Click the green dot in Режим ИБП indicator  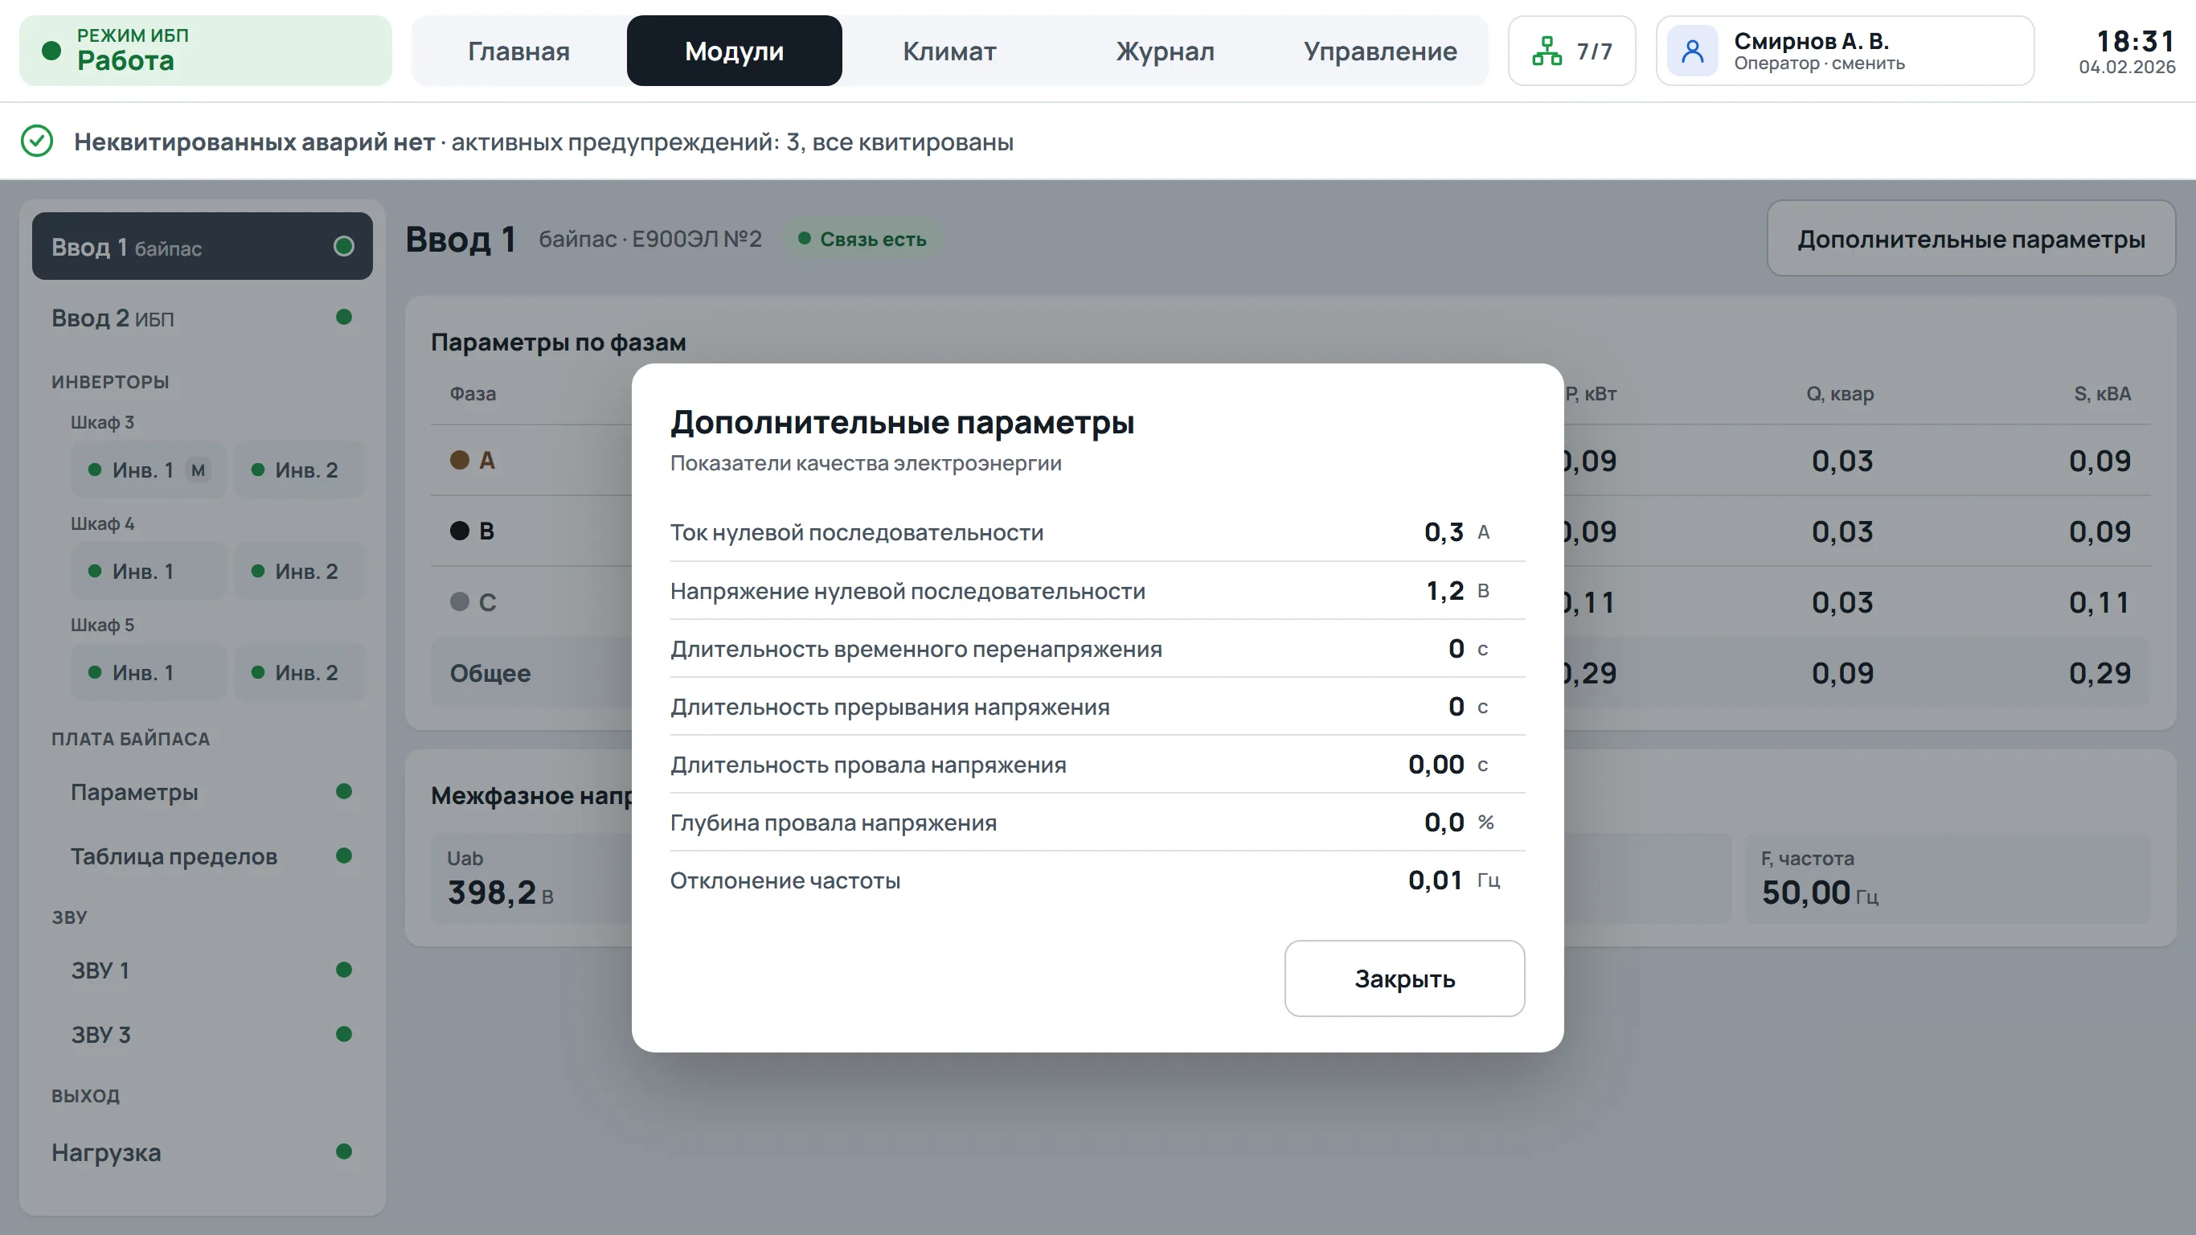pyautogui.click(x=51, y=51)
